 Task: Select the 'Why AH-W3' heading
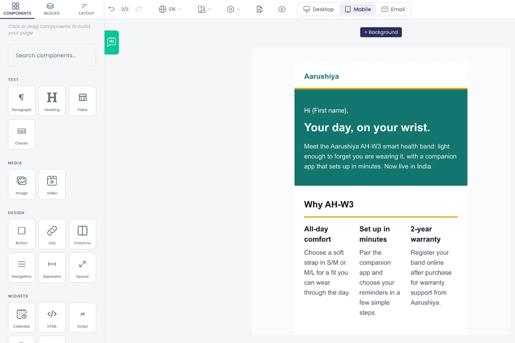pos(329,204)
